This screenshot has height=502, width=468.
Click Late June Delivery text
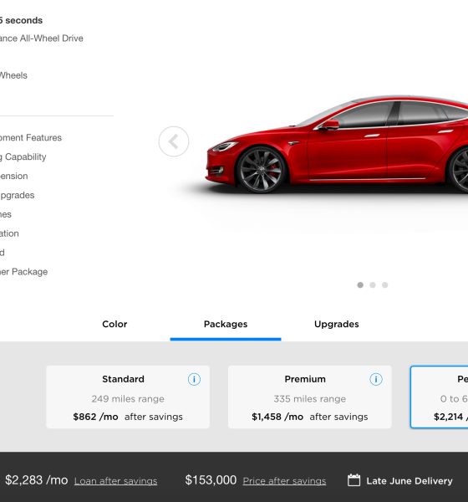pos(409,481)
